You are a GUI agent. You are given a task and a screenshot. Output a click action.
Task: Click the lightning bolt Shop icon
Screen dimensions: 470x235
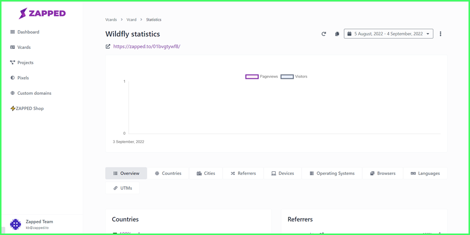pos(13,108)
